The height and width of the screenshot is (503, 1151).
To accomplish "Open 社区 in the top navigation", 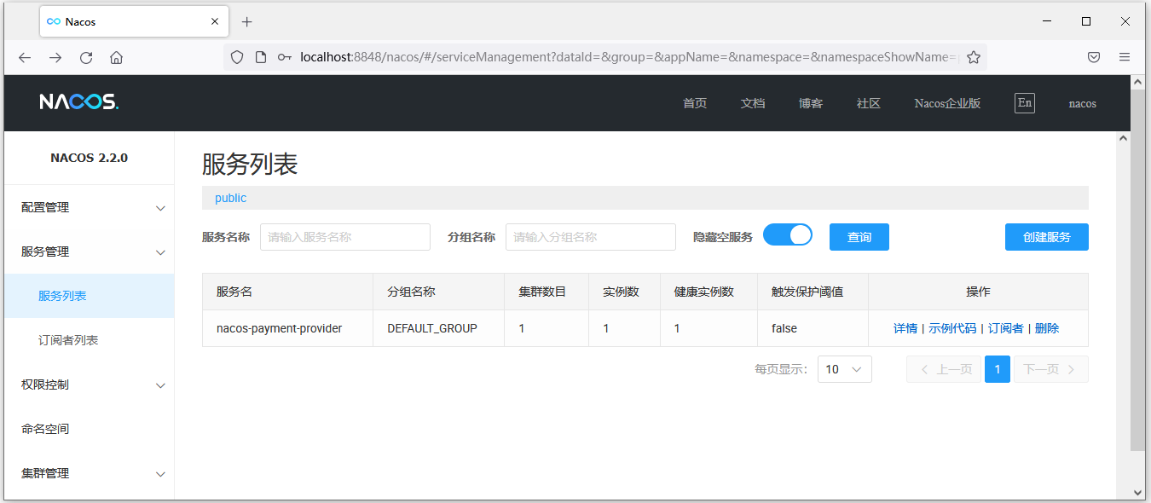I will pyautogui.click(x=869, y=103).
